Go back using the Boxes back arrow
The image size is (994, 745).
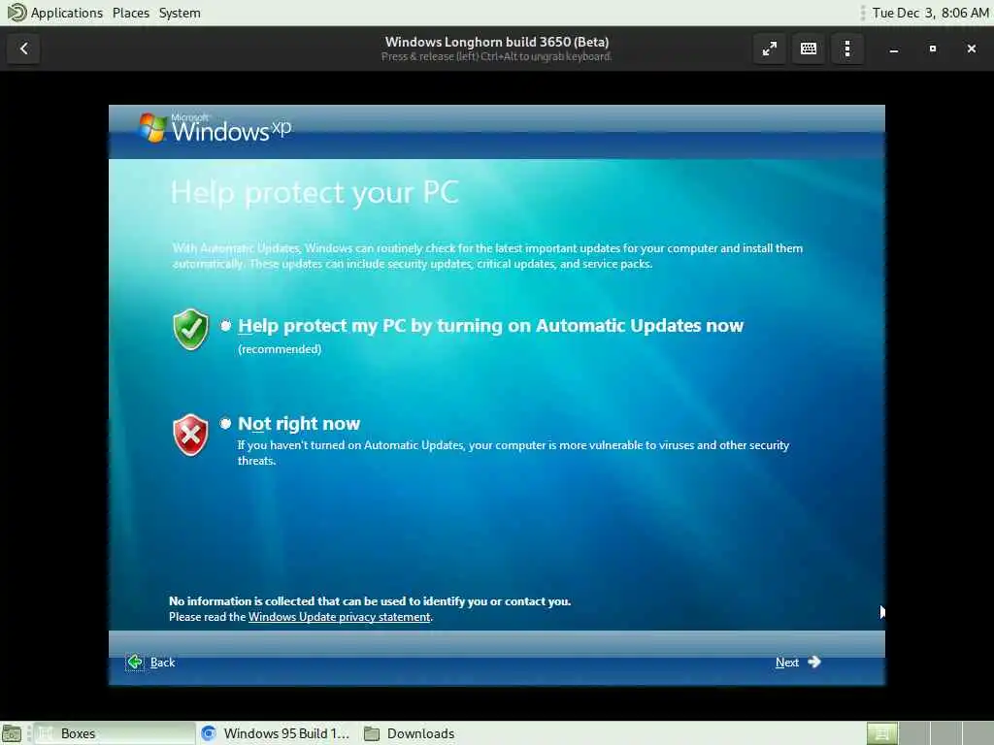pos(23,49)
